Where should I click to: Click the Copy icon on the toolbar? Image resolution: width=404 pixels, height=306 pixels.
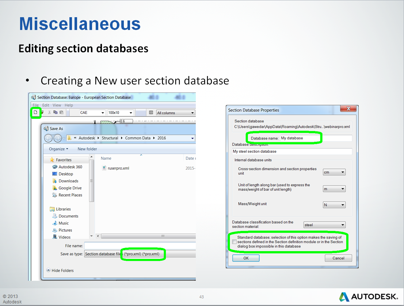tap(55, 113)
